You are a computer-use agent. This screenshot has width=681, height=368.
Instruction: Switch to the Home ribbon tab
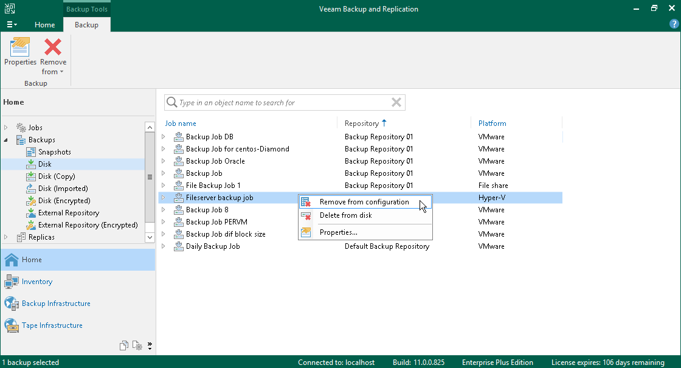(x=45, y=25)
